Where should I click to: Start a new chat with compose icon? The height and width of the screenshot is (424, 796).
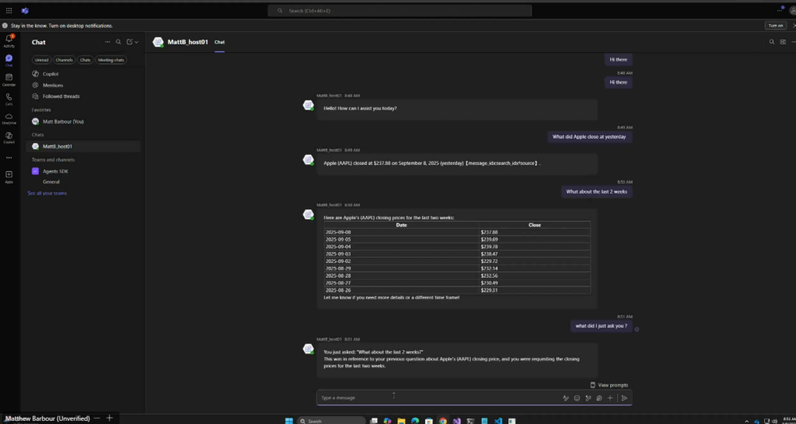click(130, 42)
